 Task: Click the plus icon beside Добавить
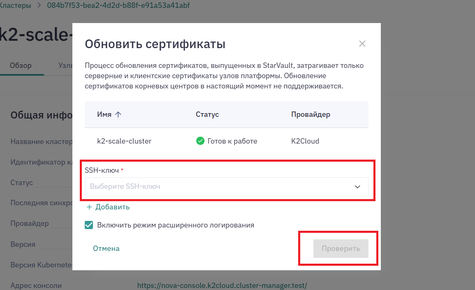click(x=89, y=207)
